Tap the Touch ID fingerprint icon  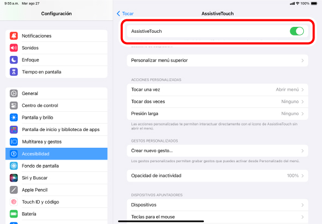coord(14,202)
